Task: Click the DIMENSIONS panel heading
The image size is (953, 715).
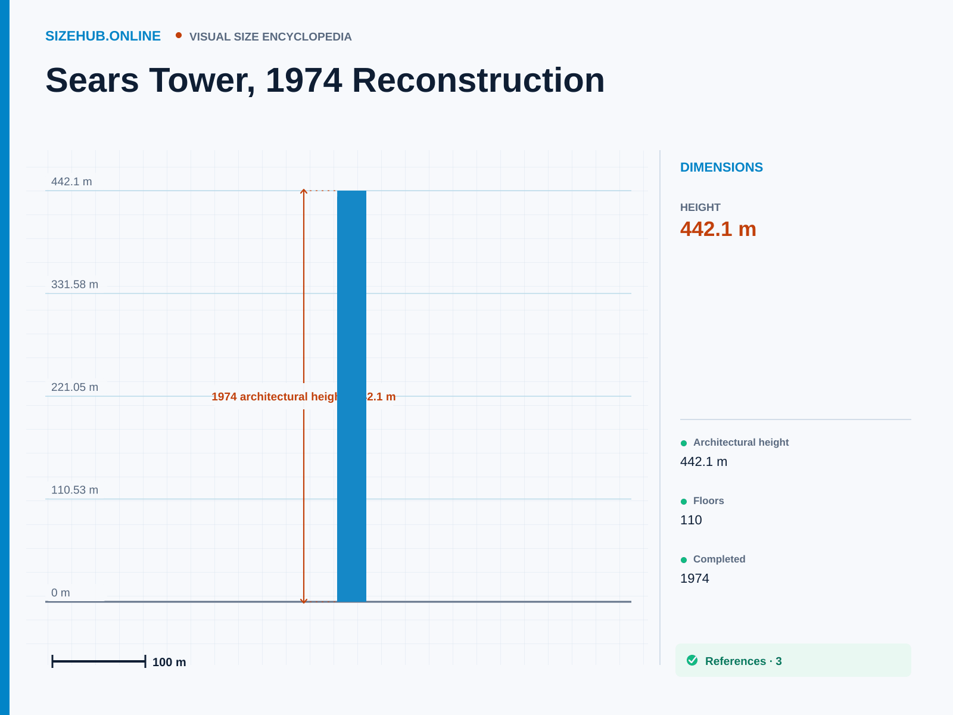Action: (721, 167)
